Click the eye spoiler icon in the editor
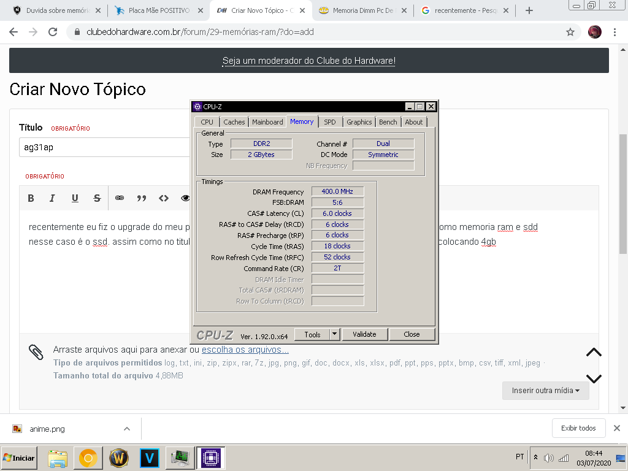This screenshot has width=628, height=471. 185,198
